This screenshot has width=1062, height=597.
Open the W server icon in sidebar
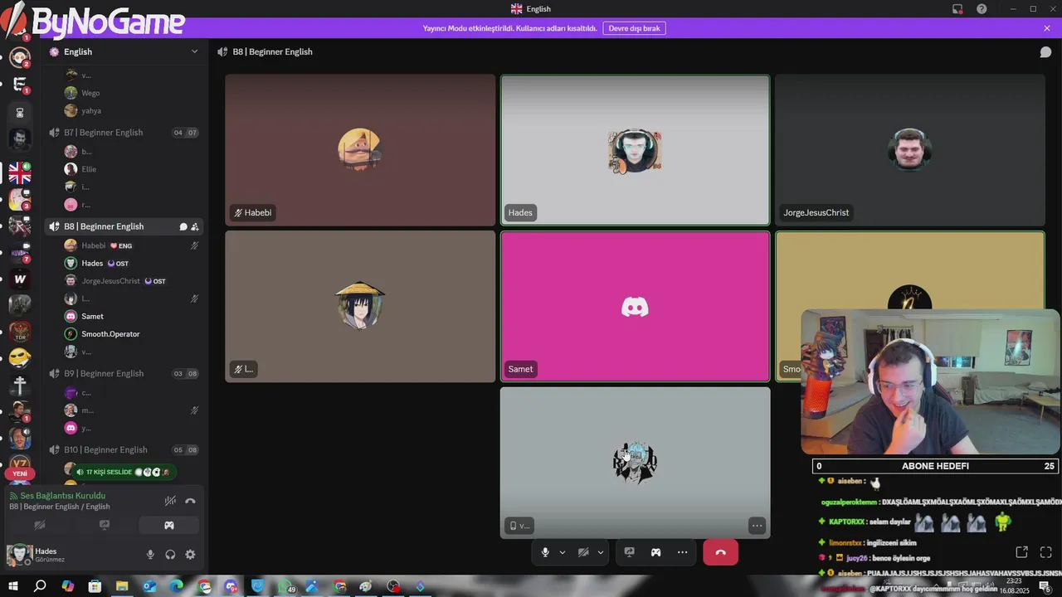pos(20,279)
